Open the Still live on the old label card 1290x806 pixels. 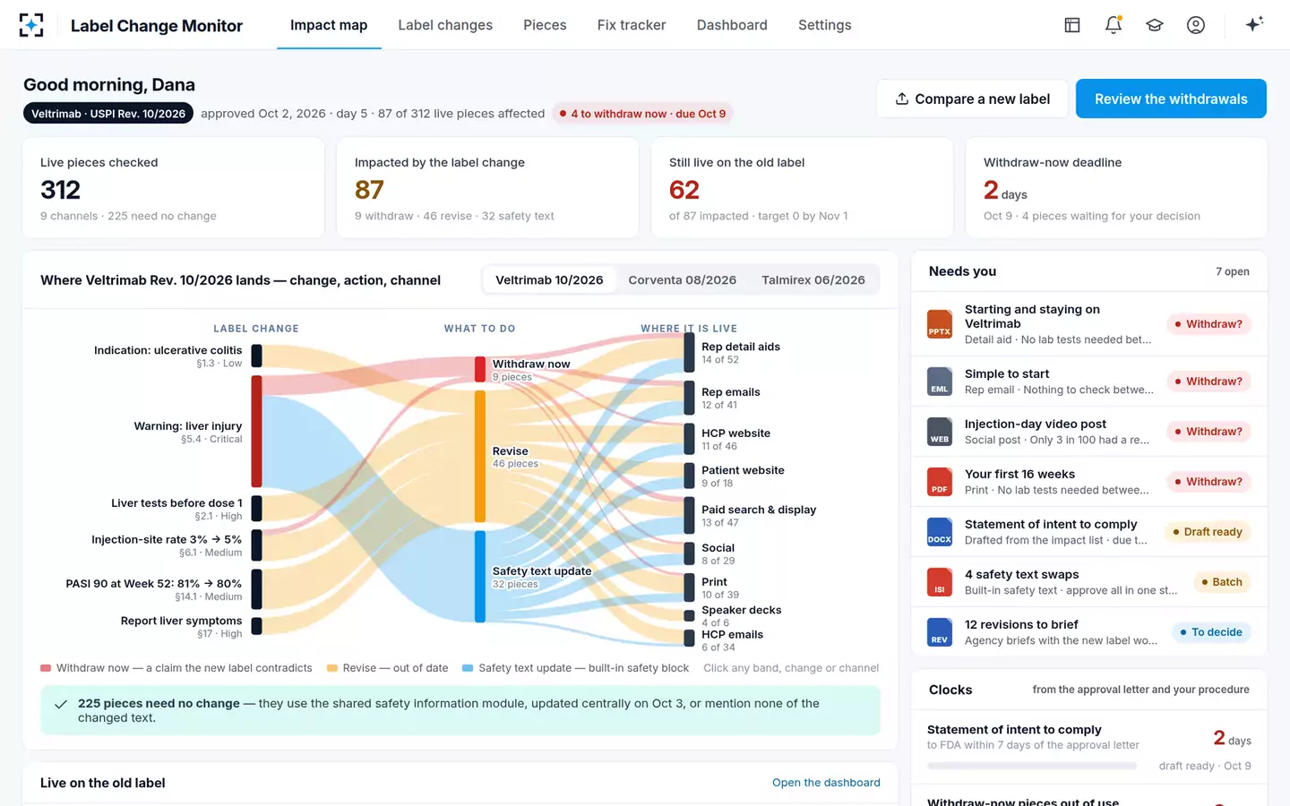802,188
